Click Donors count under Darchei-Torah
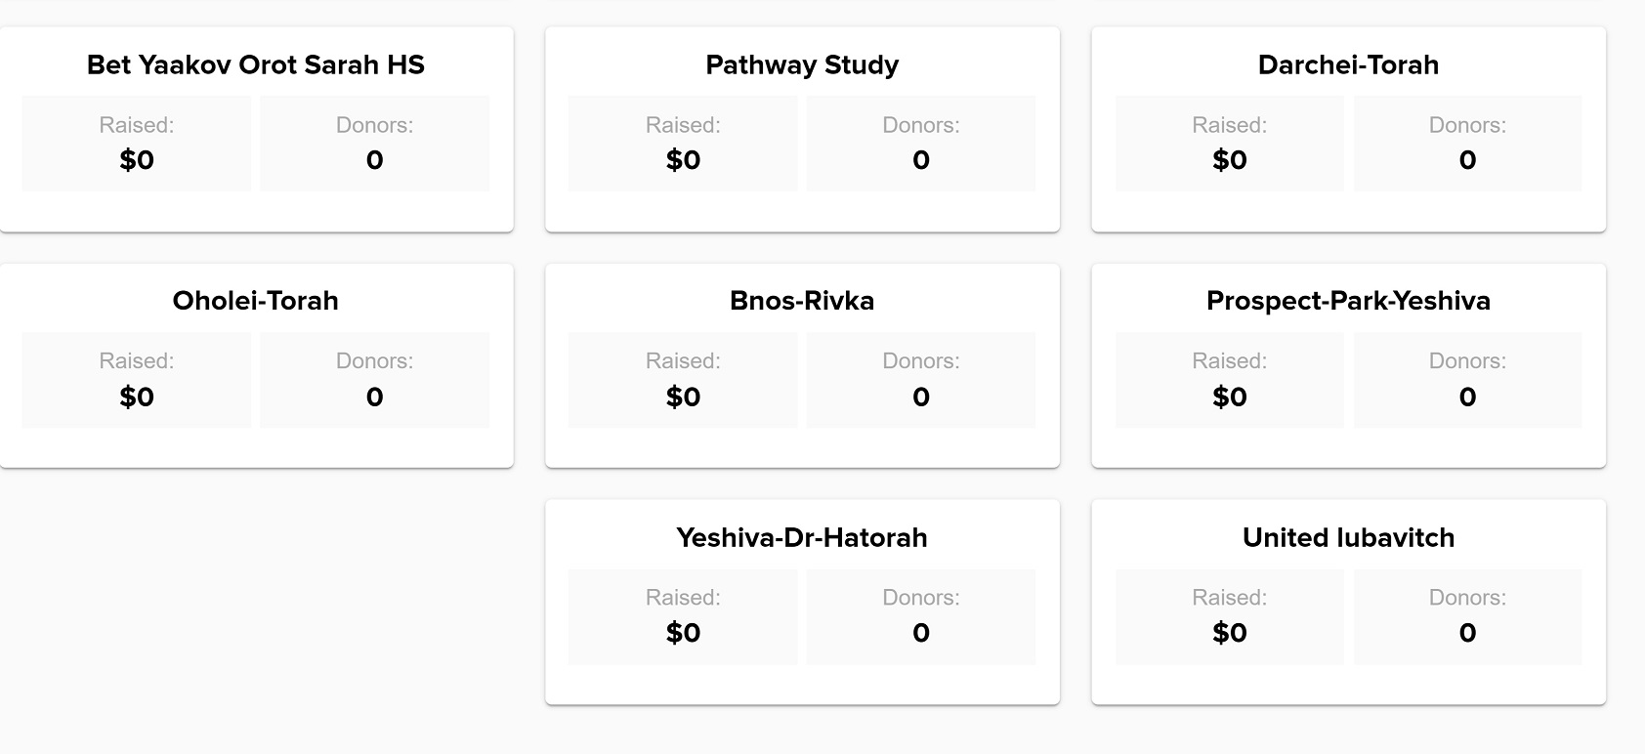 [1467, 160]
